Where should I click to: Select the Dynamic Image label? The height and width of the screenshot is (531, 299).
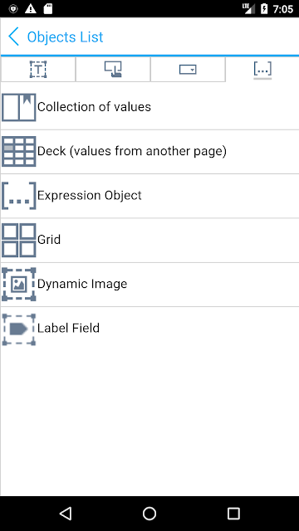(x=82, y=284)
